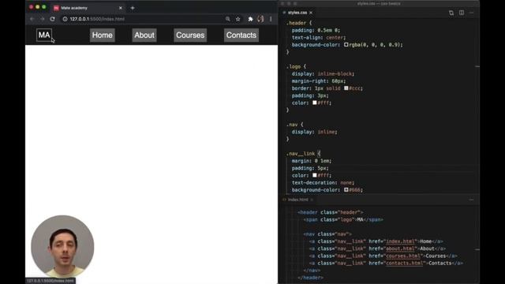Viewport: 505px width, 284px height.
Task: Click the #666 background-color swatch
Action: 346,189
